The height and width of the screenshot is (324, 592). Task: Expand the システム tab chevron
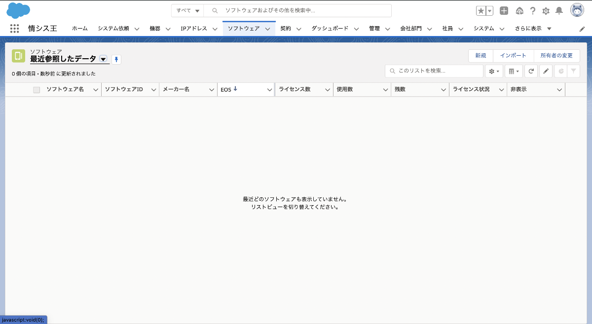(x=502, y=29)
